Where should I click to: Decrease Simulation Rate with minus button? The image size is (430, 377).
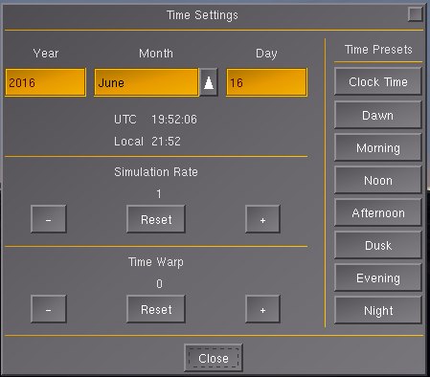(49, 219)
